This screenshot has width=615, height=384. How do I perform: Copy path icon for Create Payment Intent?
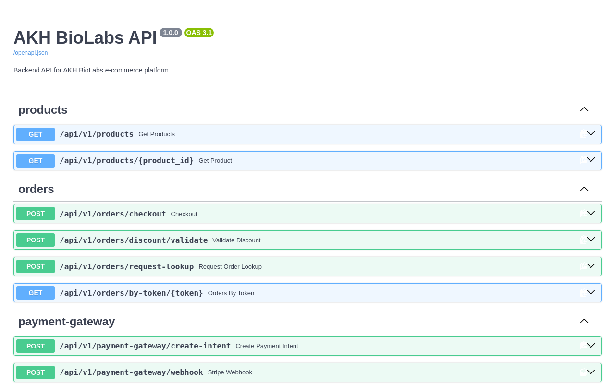(x=583, y=346)
